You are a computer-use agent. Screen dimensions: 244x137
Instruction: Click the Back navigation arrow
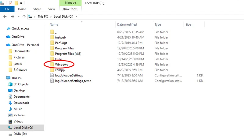point(5,16)
